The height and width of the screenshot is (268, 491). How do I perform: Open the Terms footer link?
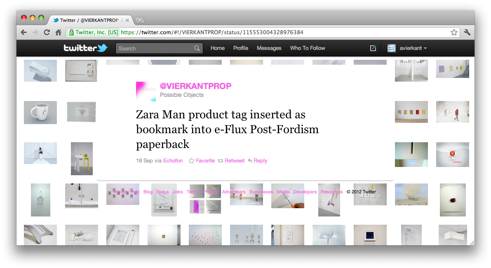(x=193, y=192)
